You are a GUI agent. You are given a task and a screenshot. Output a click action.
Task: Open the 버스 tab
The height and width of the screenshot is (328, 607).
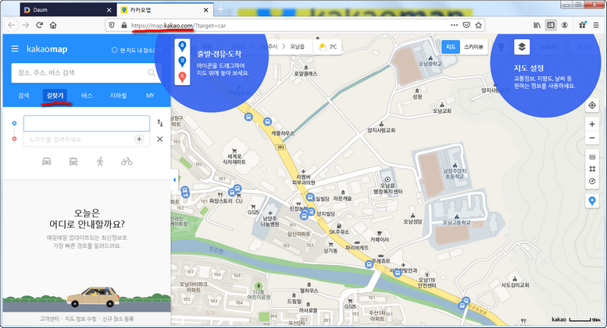87,95
